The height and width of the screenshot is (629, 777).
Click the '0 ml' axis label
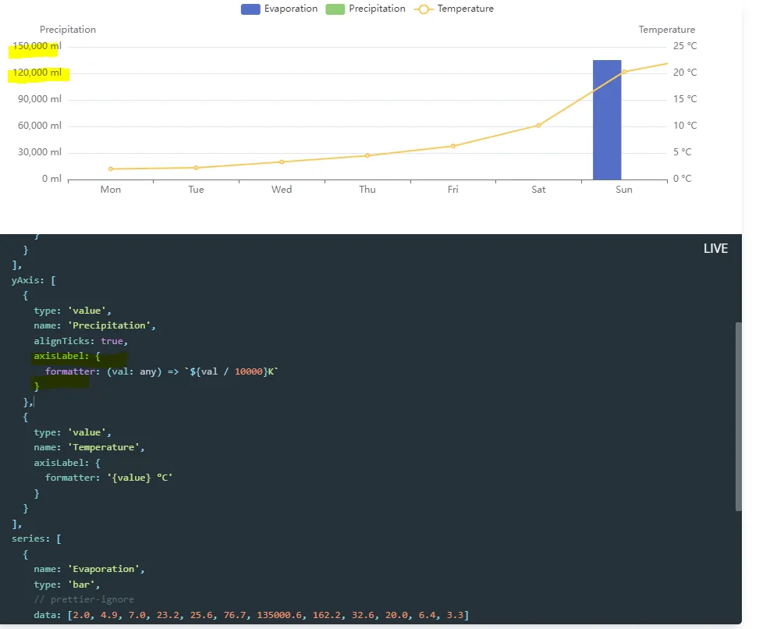pos(51,179)
